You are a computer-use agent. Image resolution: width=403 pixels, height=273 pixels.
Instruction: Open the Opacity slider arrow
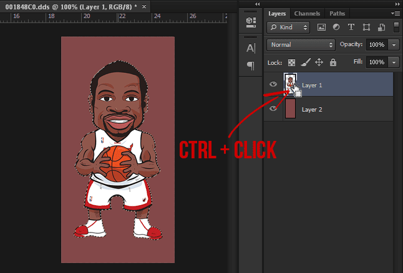coord(394,45)
